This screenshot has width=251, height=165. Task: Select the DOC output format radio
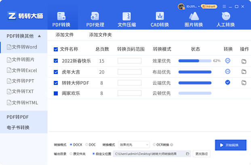[x=87, y=144]
